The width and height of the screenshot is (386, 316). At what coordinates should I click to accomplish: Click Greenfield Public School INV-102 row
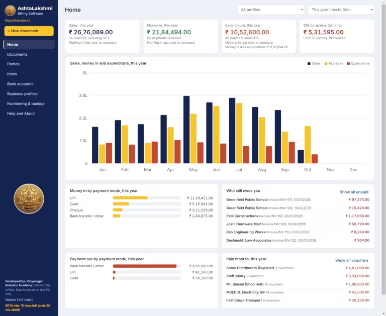click(x=298, y=208)
